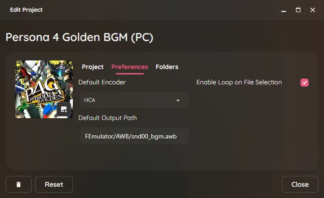The image size is (324, 198).
Task: Click the Default Encoder label
Action: coord(102,82)
